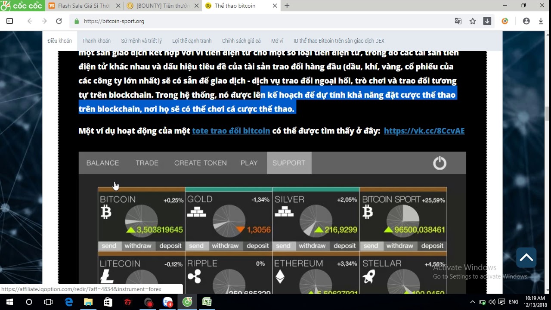
Task: Click the Ethereum logo icon
Action: click(x=280, y=276)
